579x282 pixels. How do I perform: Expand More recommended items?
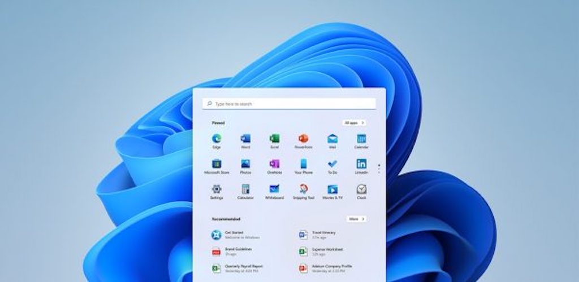coord(356,219)
